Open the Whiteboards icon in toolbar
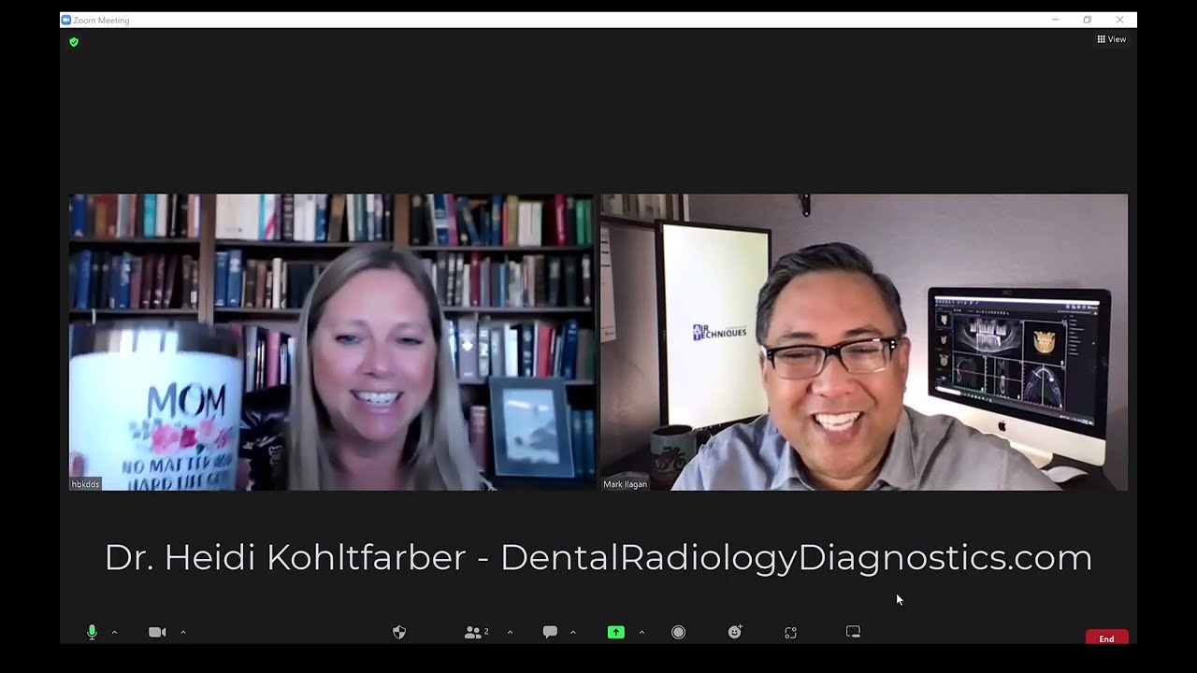This screenshot has width=1197, height=673. [x=853, y=633]
